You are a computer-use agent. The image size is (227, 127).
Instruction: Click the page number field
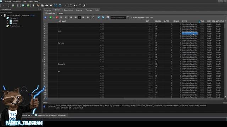pyautogui.click(x=79, y=17)
